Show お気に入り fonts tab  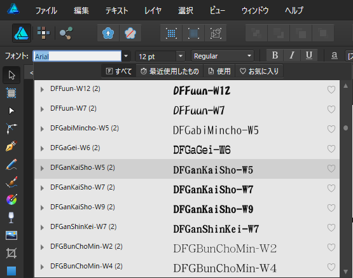[259, 71]
